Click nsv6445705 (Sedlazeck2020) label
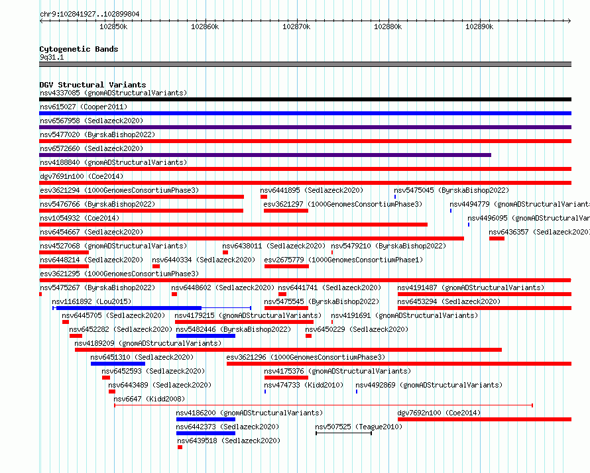This screenshot has height=473, width=590. pos(113,315)
